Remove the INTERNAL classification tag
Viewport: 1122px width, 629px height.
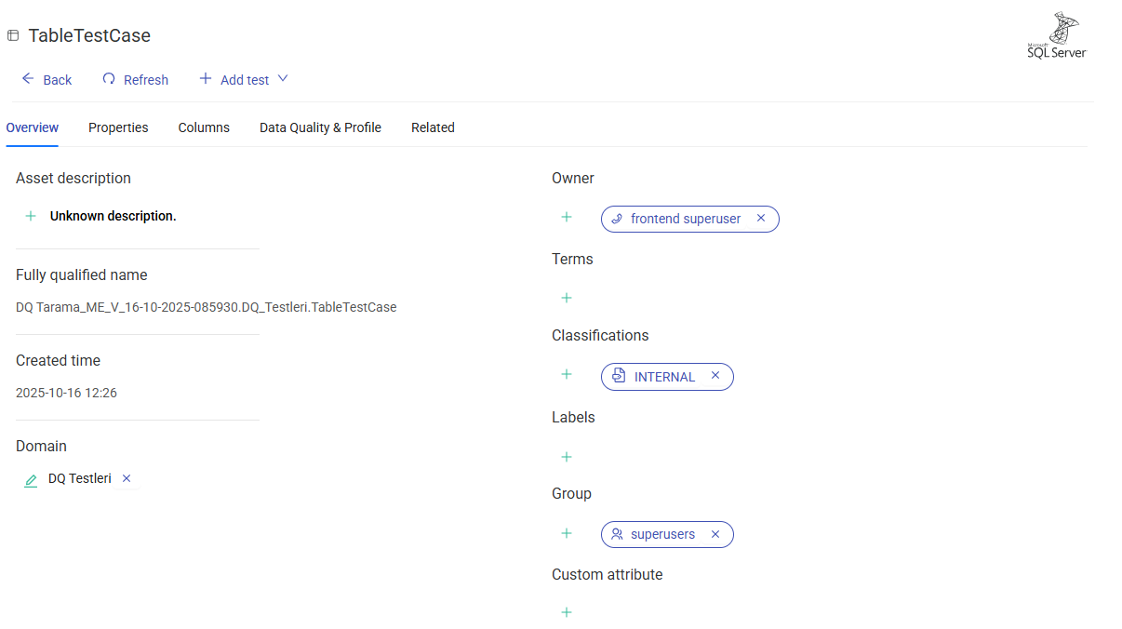coord(715,376)
